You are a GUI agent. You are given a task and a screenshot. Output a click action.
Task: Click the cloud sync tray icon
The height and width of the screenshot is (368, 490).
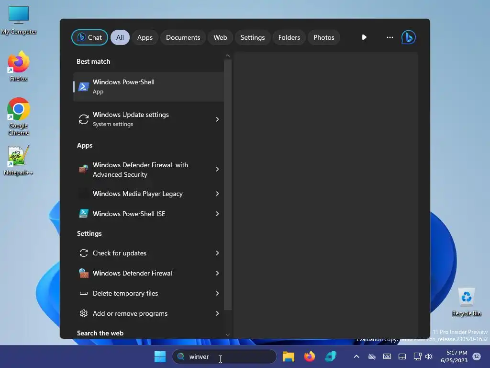point(371,356)
